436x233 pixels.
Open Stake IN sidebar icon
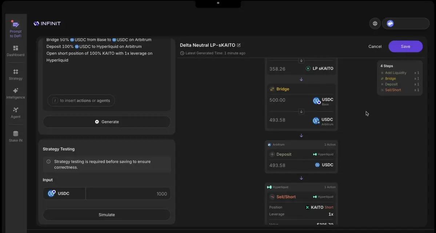[x=16, y=134]
